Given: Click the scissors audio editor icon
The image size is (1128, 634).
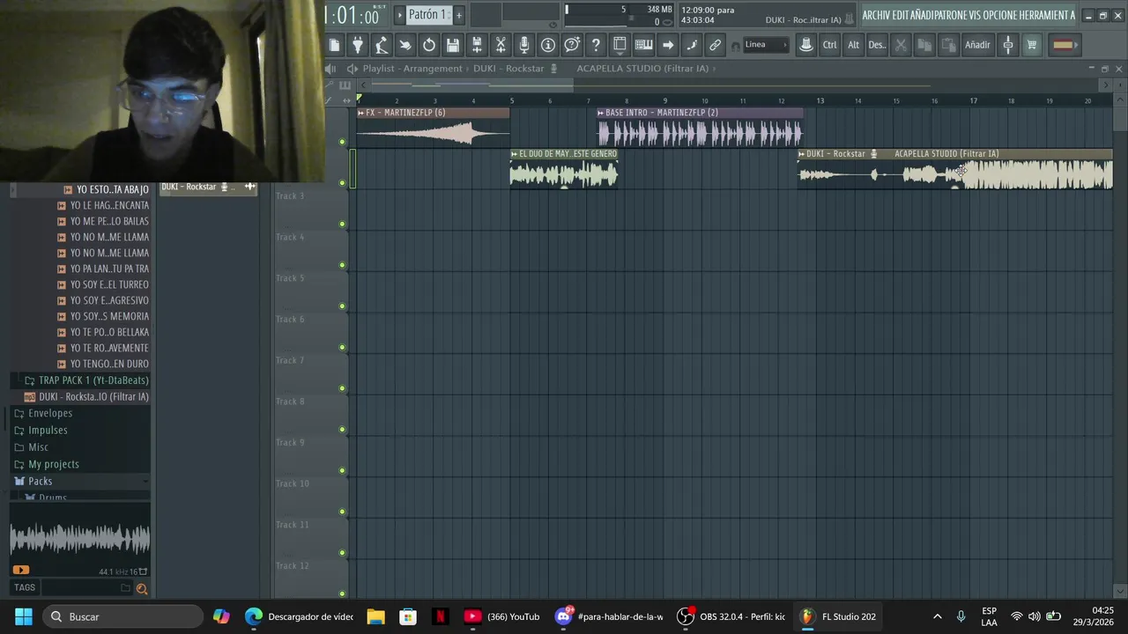Looking at the screenshot, I should (501, 45).
